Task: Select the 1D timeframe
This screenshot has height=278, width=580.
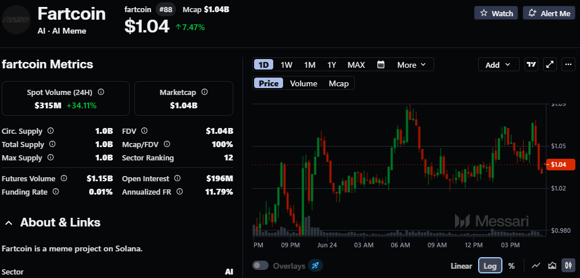Action: coord(263,65)
